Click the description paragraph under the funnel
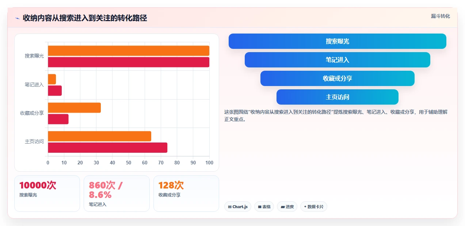465x226 pixels. 336,116
